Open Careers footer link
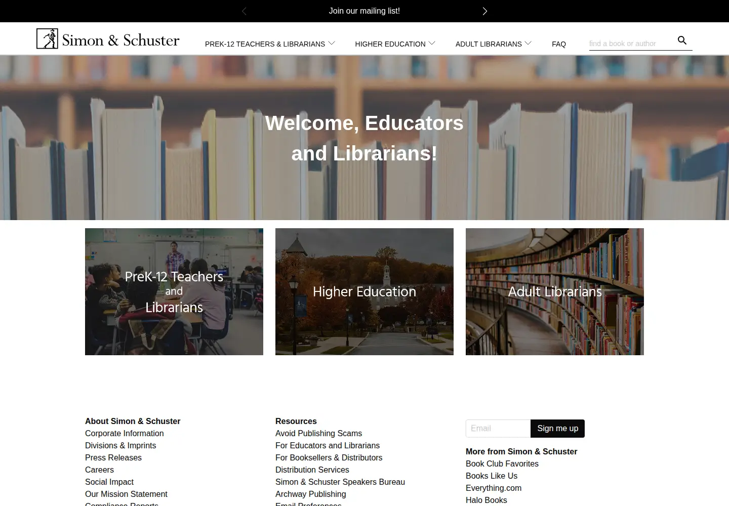Screen dimensions: 729x506 coord(99,470)
